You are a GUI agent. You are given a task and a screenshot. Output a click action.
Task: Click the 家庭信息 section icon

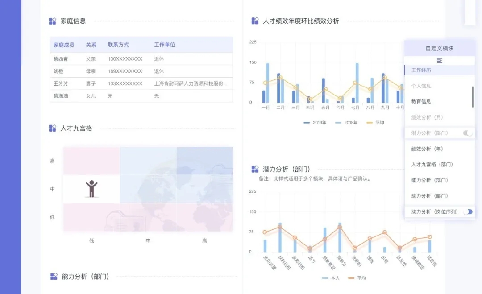click(53, 21)
